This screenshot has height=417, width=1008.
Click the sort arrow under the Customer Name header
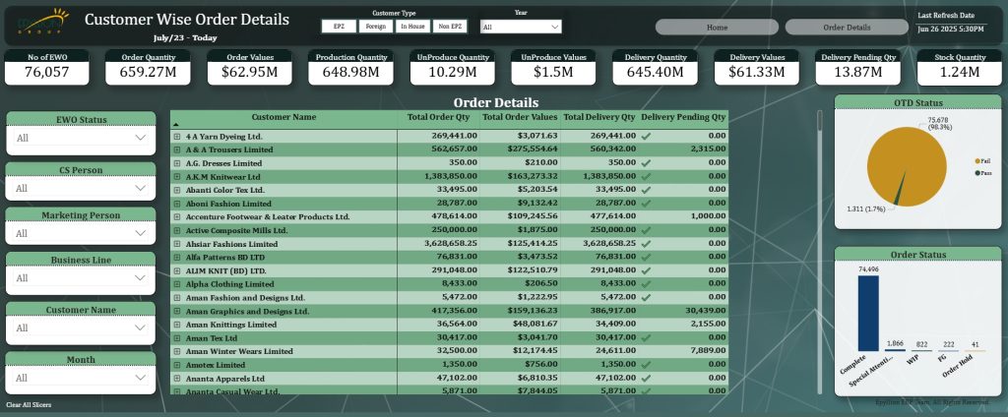176,126
